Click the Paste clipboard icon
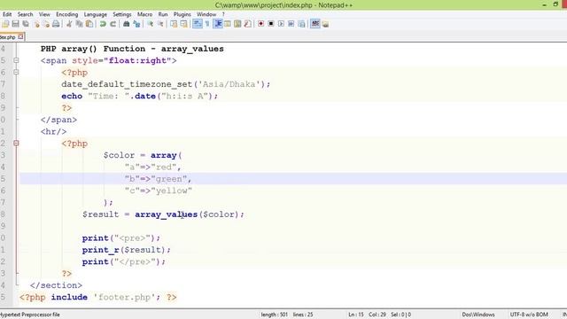Viewport: 567px width, 319px height. (x=89, y=24)
